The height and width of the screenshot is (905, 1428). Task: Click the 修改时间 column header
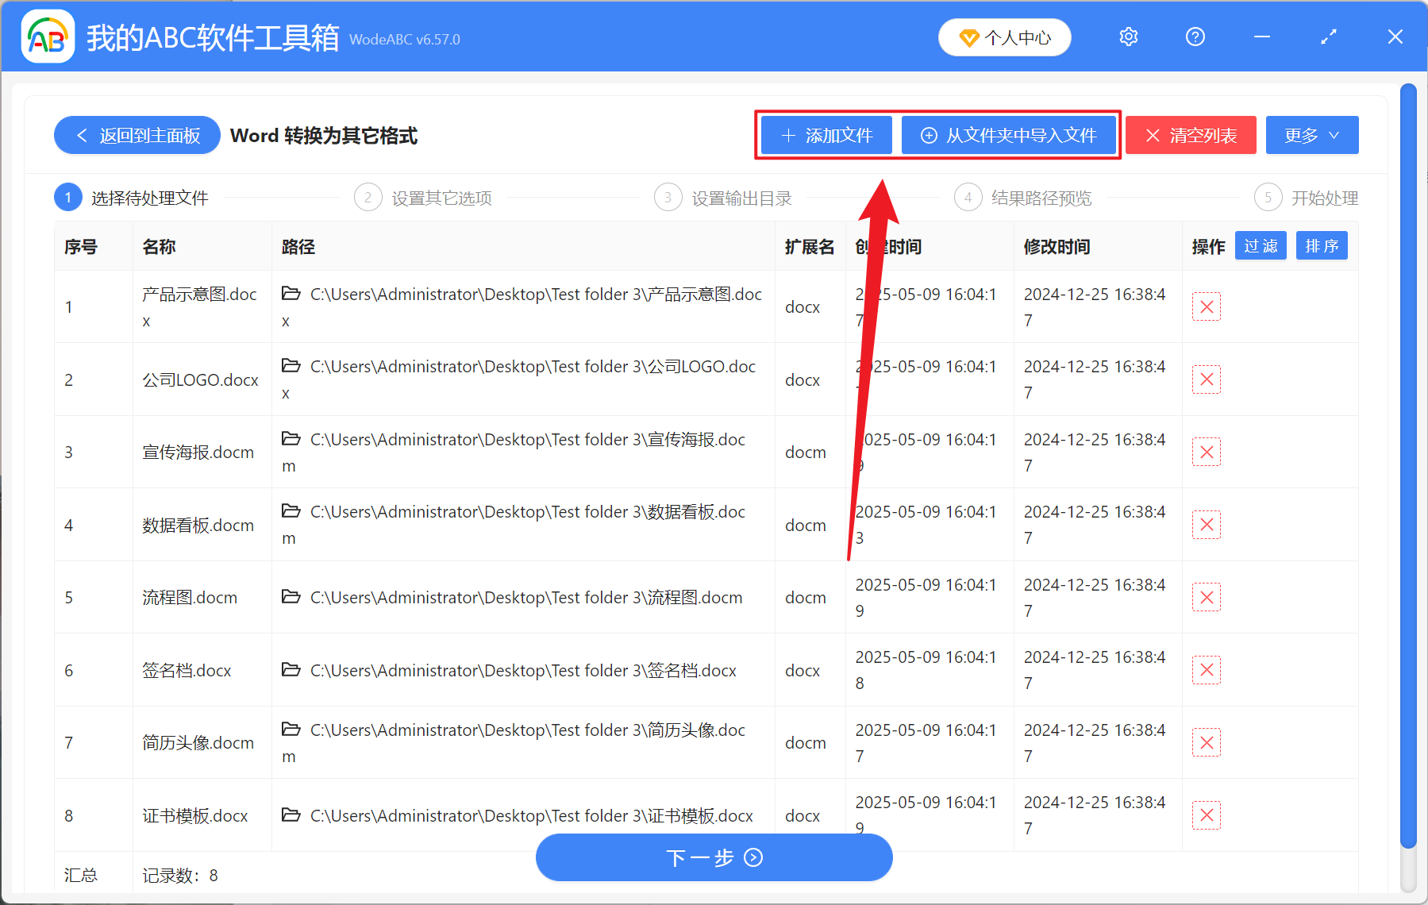1057,247
